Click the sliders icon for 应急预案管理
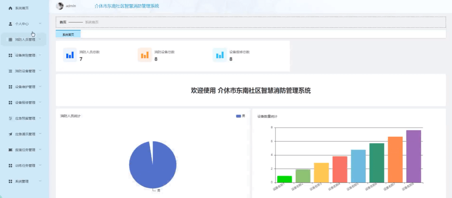This screenshot has height=198, width=452. (10, 118)
